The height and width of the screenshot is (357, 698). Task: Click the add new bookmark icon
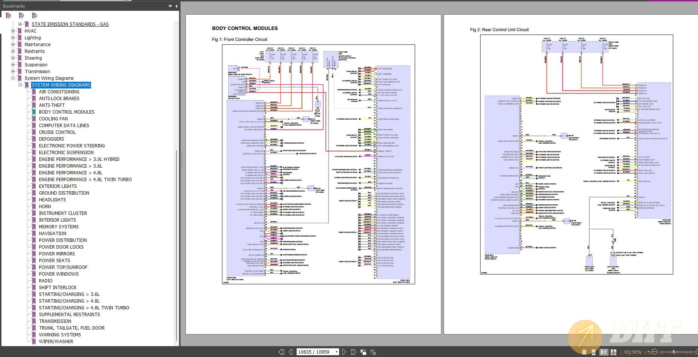(x=21, y=16)
